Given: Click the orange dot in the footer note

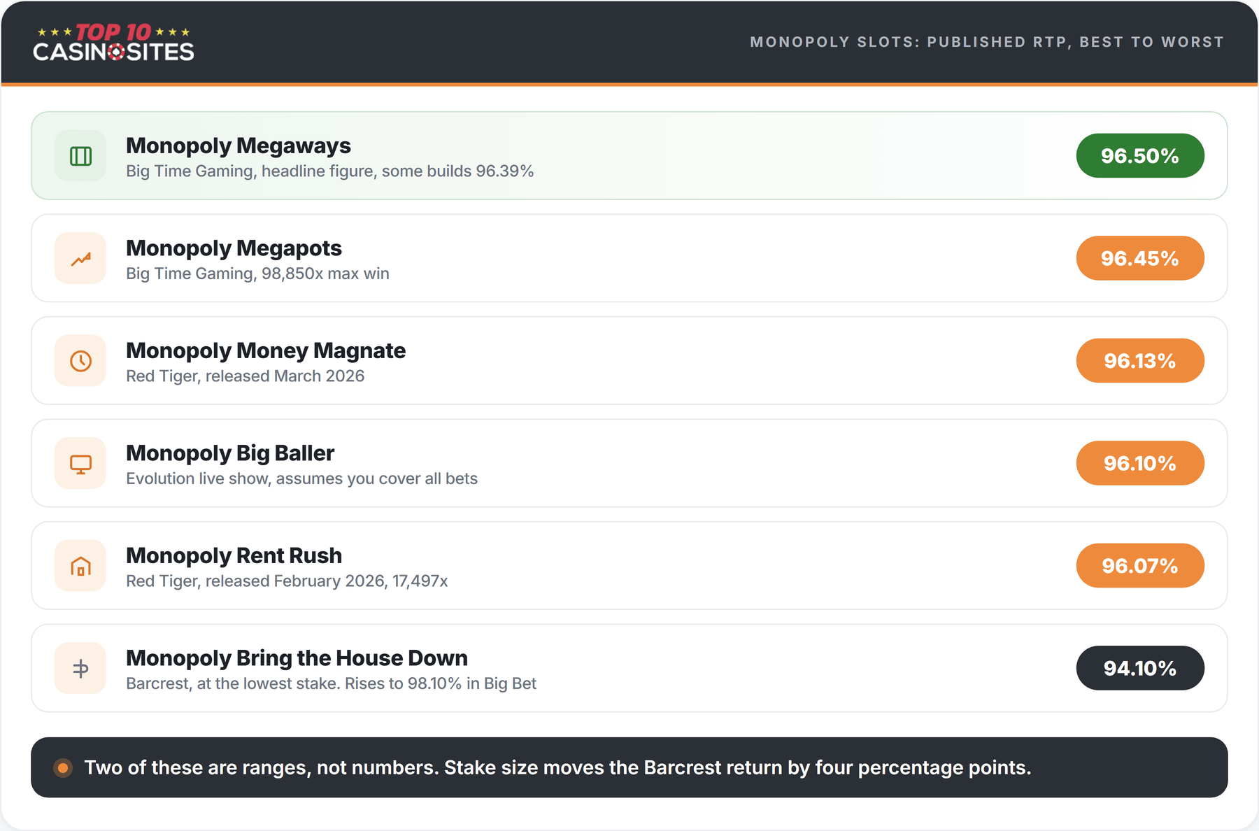Looking at the screenshot, I should click(63, 768).
